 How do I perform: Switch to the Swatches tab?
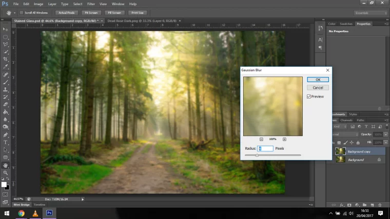point(346,24)
